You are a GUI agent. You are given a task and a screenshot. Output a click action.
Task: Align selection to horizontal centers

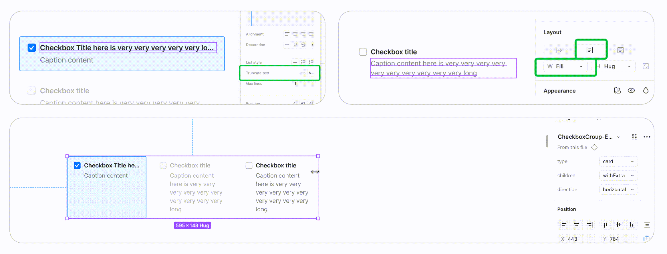(x=577, y=225)
